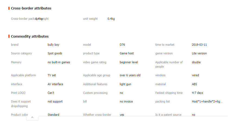Select the brand value bully boy
Viewport: 237px width, 122px height.
pos(53,45)
